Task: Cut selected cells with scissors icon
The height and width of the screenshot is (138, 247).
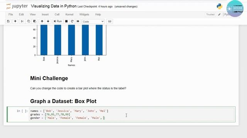Action: (x=22, y=21)
